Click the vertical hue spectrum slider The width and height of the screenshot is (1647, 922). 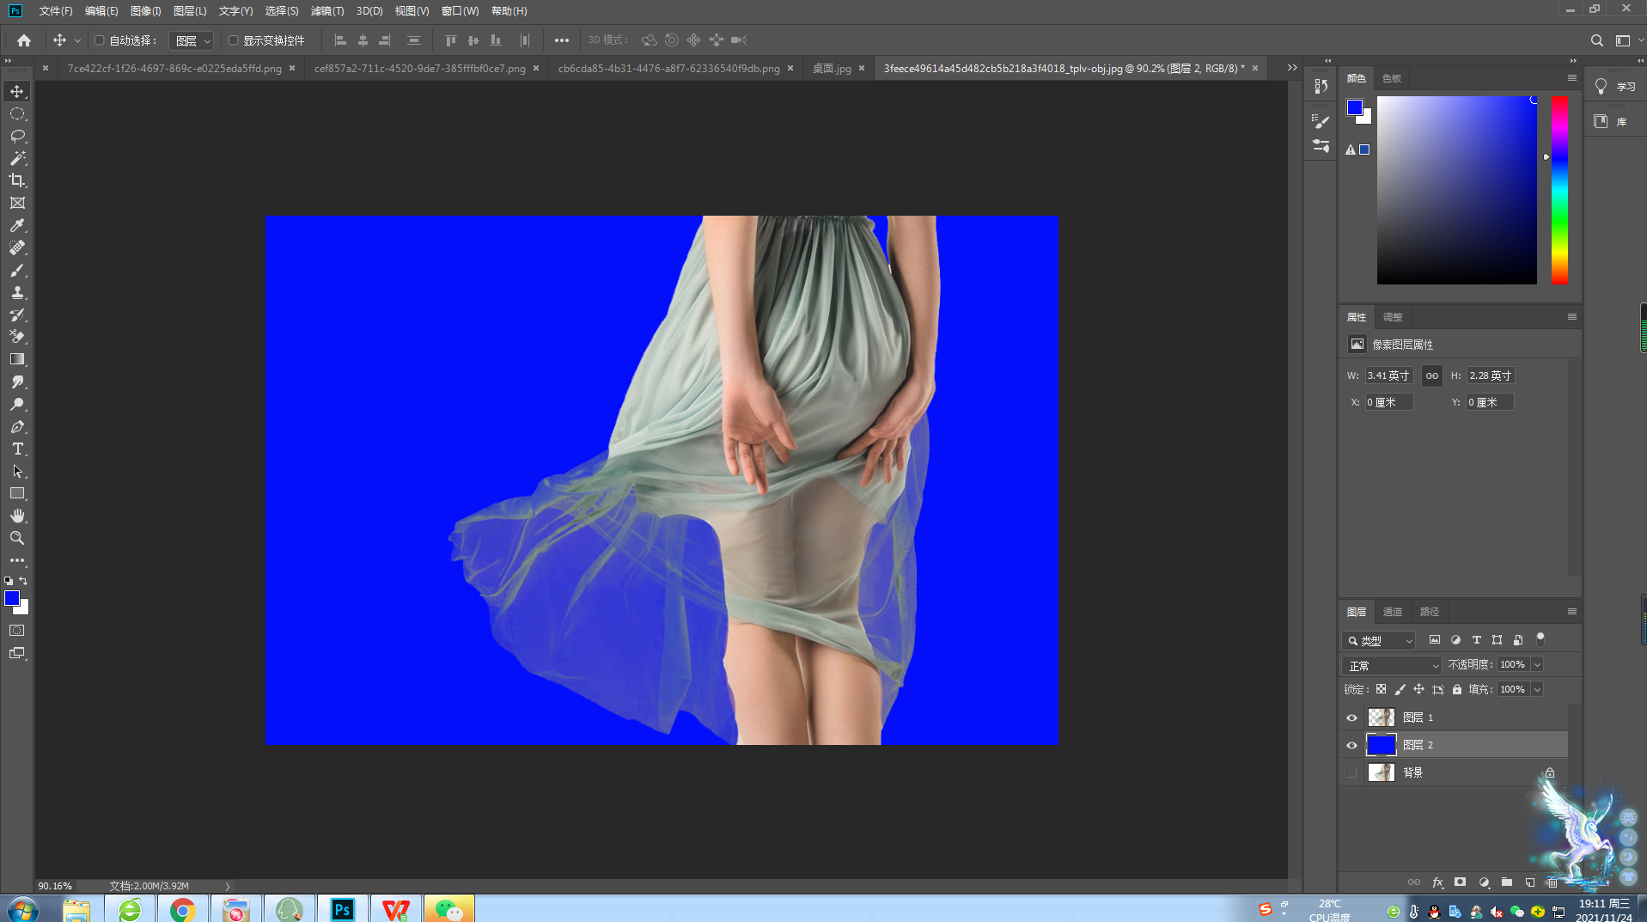[x=1559, y=189]
